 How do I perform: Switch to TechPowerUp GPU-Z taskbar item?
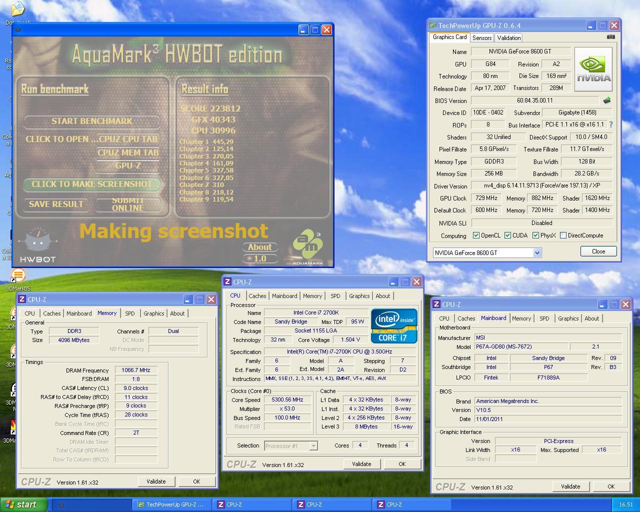click(x=171, y=504)
